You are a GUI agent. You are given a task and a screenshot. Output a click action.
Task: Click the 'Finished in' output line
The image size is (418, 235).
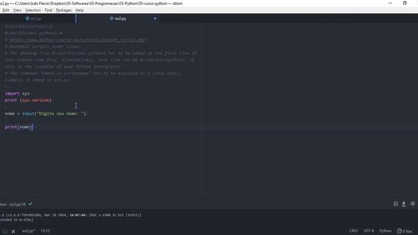(x=16, y=220)
